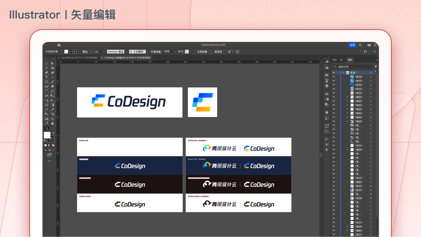
Task: Toggle visibility of first <路径> layer row
Action: [x=334, y=77]
